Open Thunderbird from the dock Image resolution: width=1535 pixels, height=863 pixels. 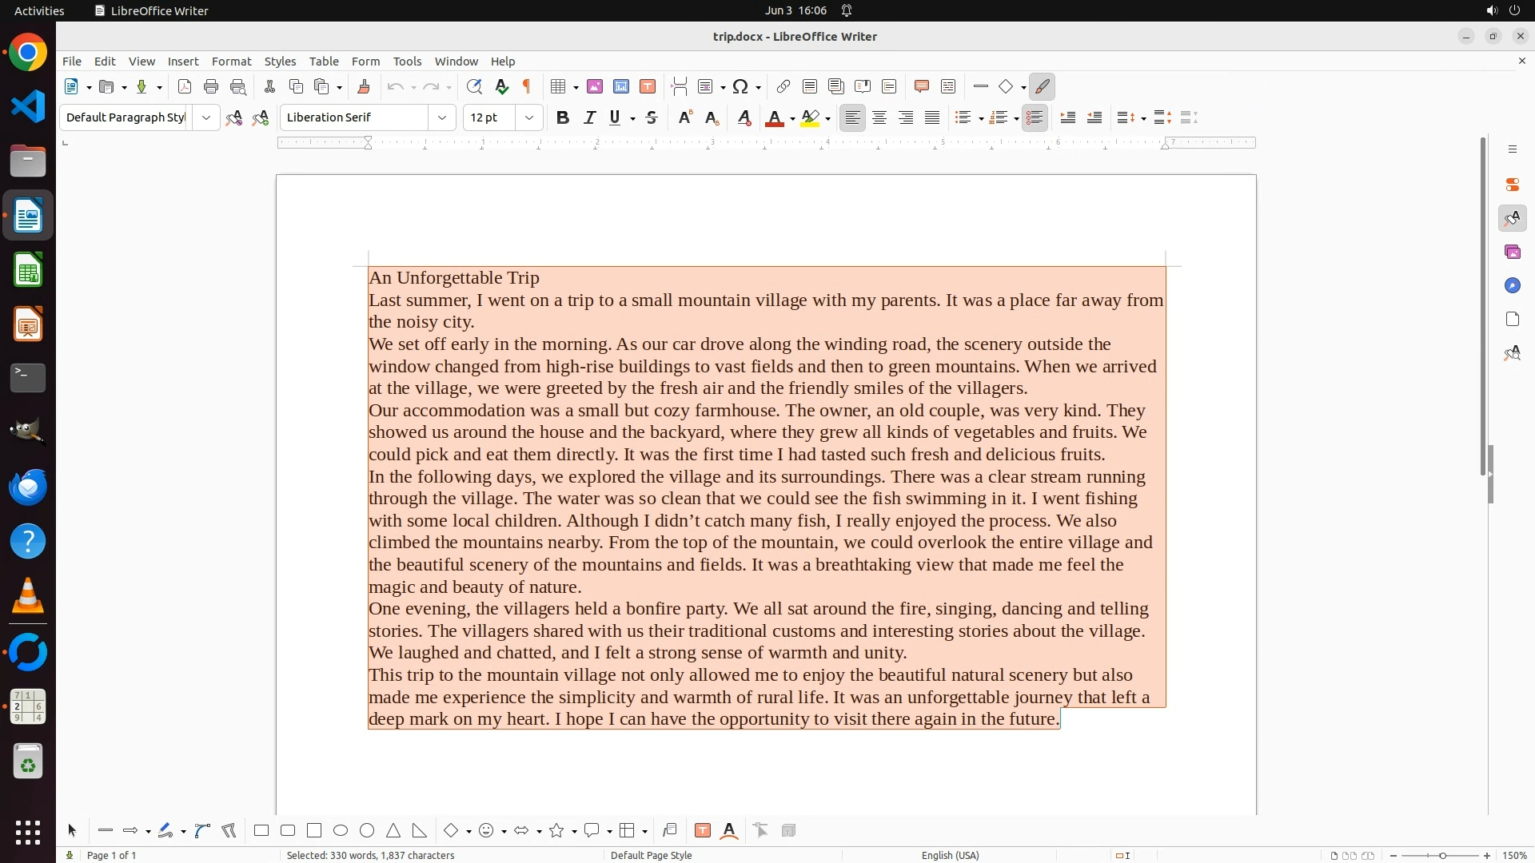click(28, 487)
